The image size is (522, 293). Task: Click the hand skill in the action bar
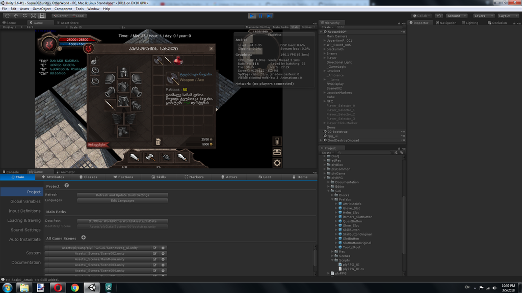(166, 157)
